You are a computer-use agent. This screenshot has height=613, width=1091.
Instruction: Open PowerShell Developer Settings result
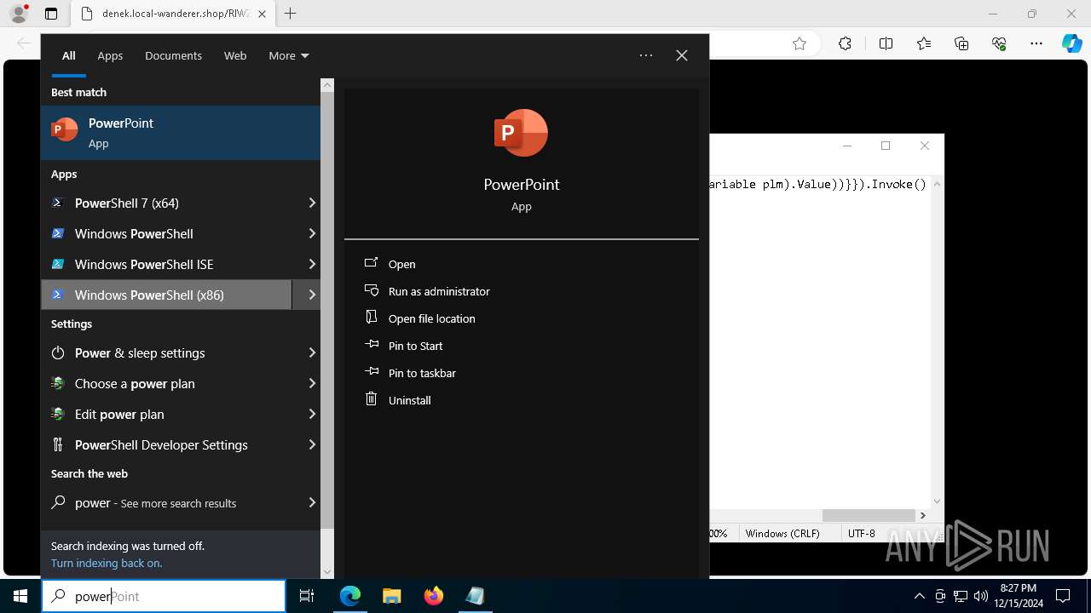[166, 444]
